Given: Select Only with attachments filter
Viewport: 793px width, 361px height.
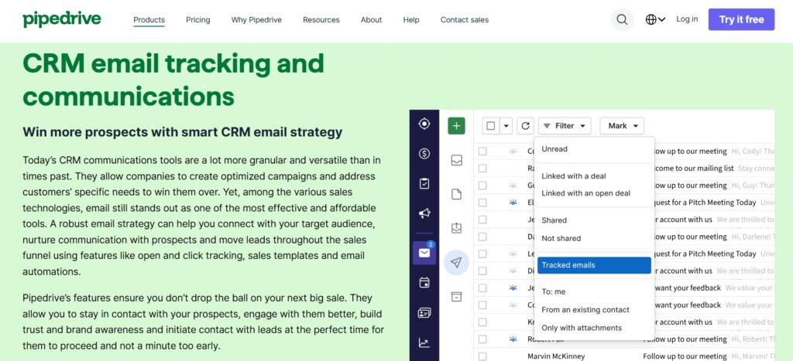Looking at the screenshot, I should click(581, 328).
